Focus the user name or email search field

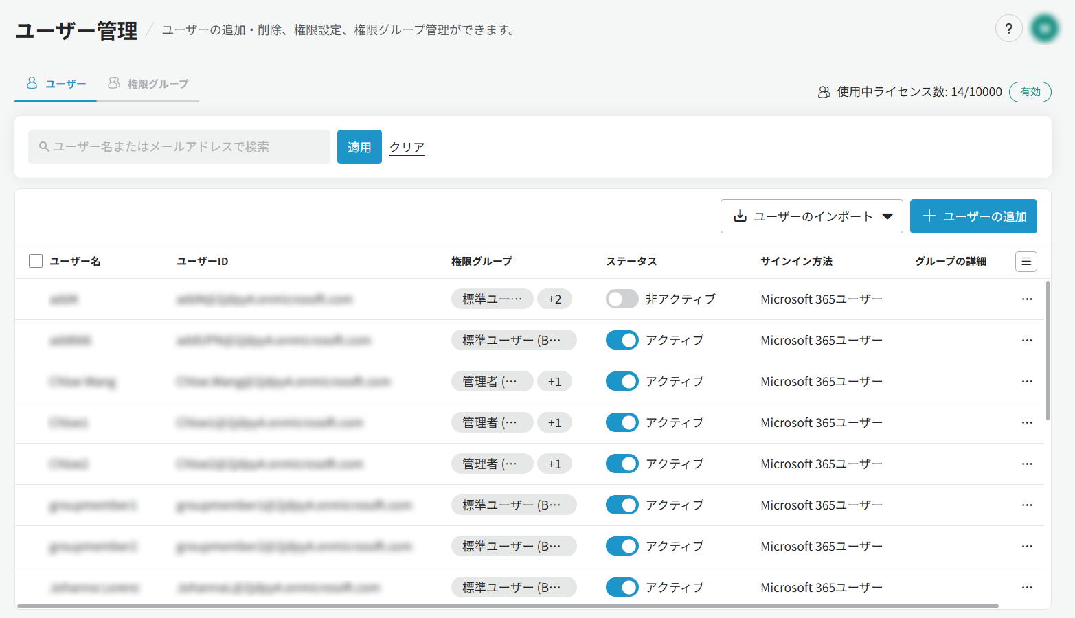pyautogui.click(x=179, y=147)
